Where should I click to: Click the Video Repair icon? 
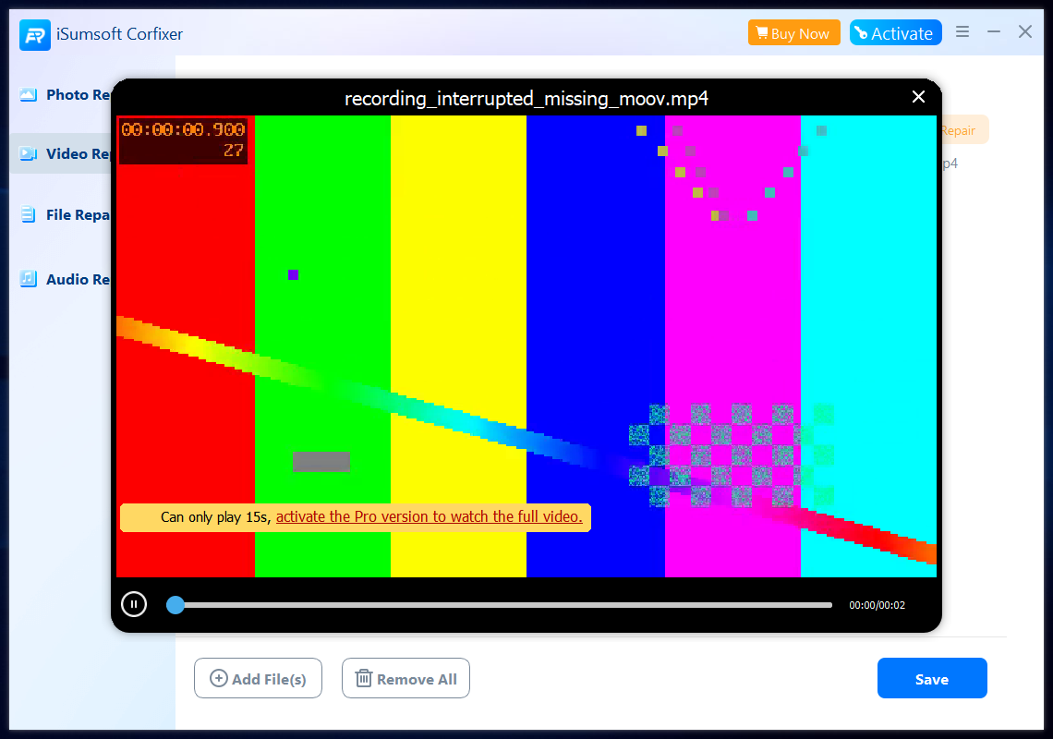coord(29,154)
